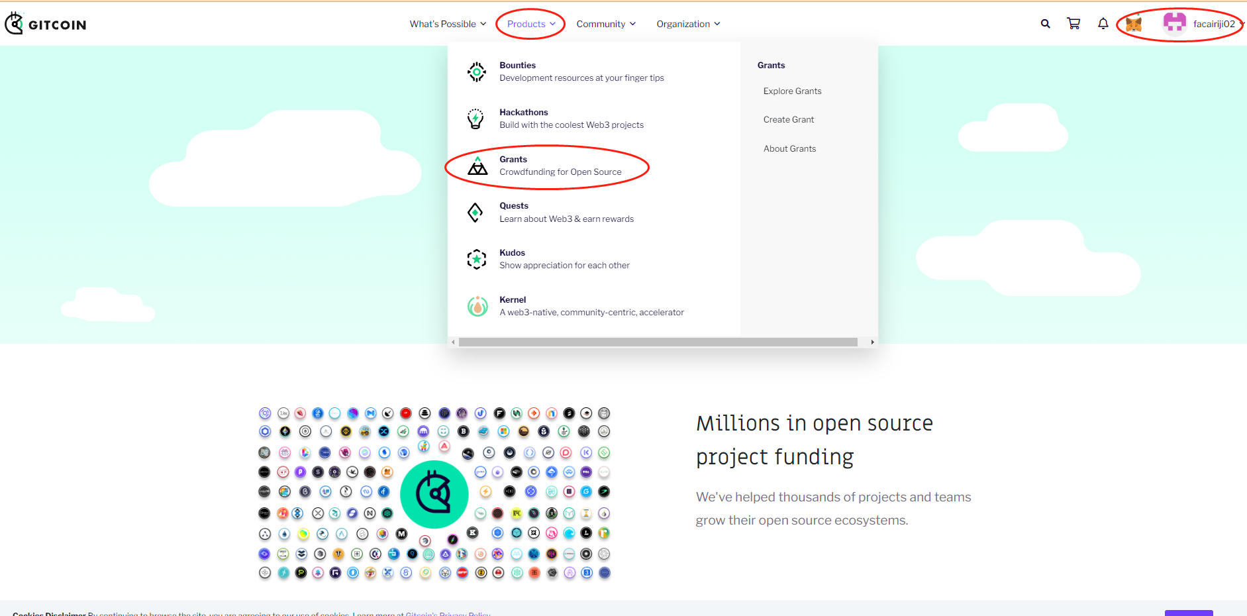The width and height of the screenshot is (1247, 616).
Task: Click the Bounties target icon
Action: pyautogui.click(x=476, y=72)
